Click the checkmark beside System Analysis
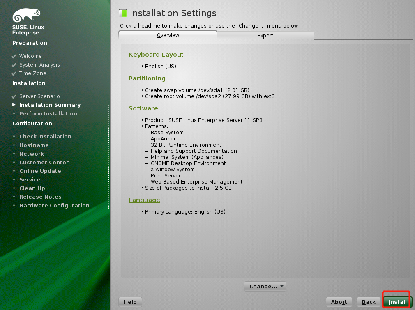Image resolution: width=415 pixels, height=310 pixels. [x=14, y=65]
